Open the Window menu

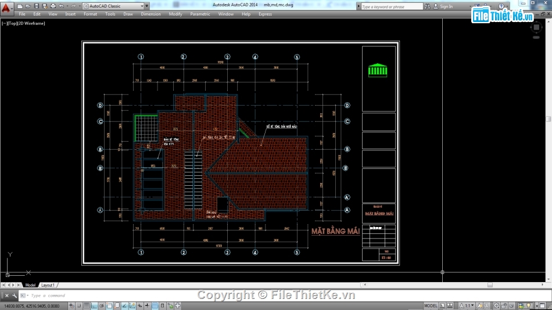tap(225, 14)
